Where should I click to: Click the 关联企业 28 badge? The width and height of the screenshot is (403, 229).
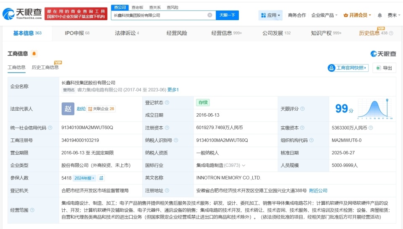[x=101, y=109]
